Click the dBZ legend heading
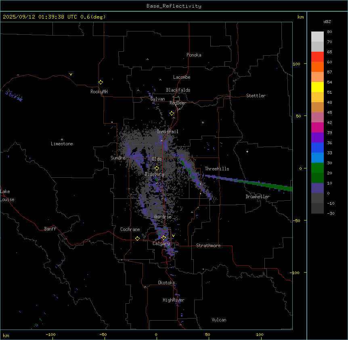 (x=327, y=21)
